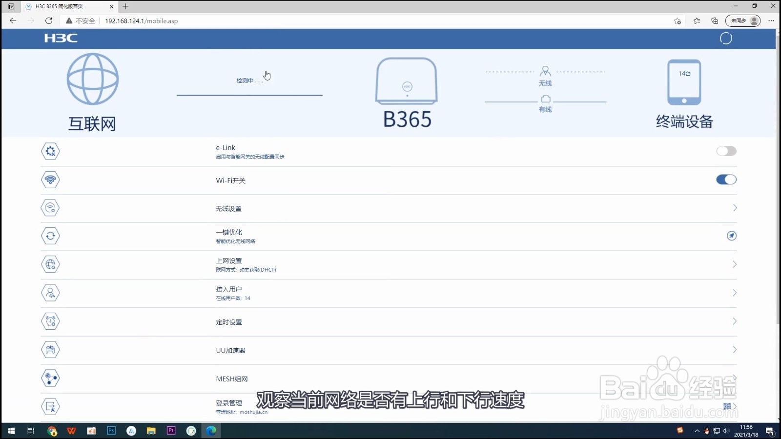Open 上网设置 via its chevron
Screen dimensions: 781x439
735,264
